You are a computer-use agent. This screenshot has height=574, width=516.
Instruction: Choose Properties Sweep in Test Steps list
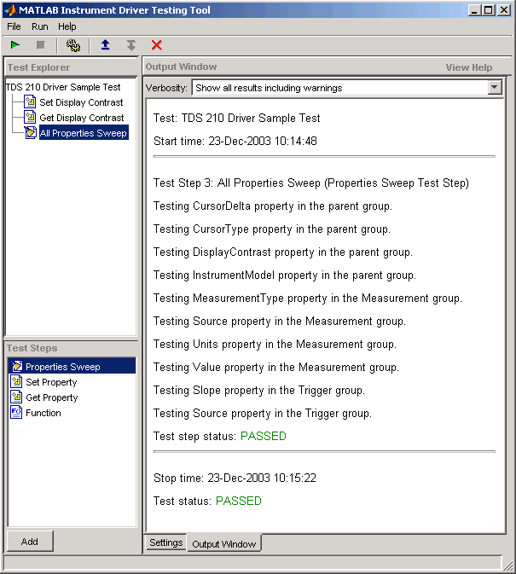[62, 367]
